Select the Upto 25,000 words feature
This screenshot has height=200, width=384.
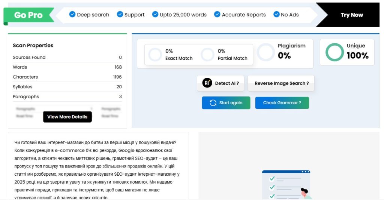179,15
